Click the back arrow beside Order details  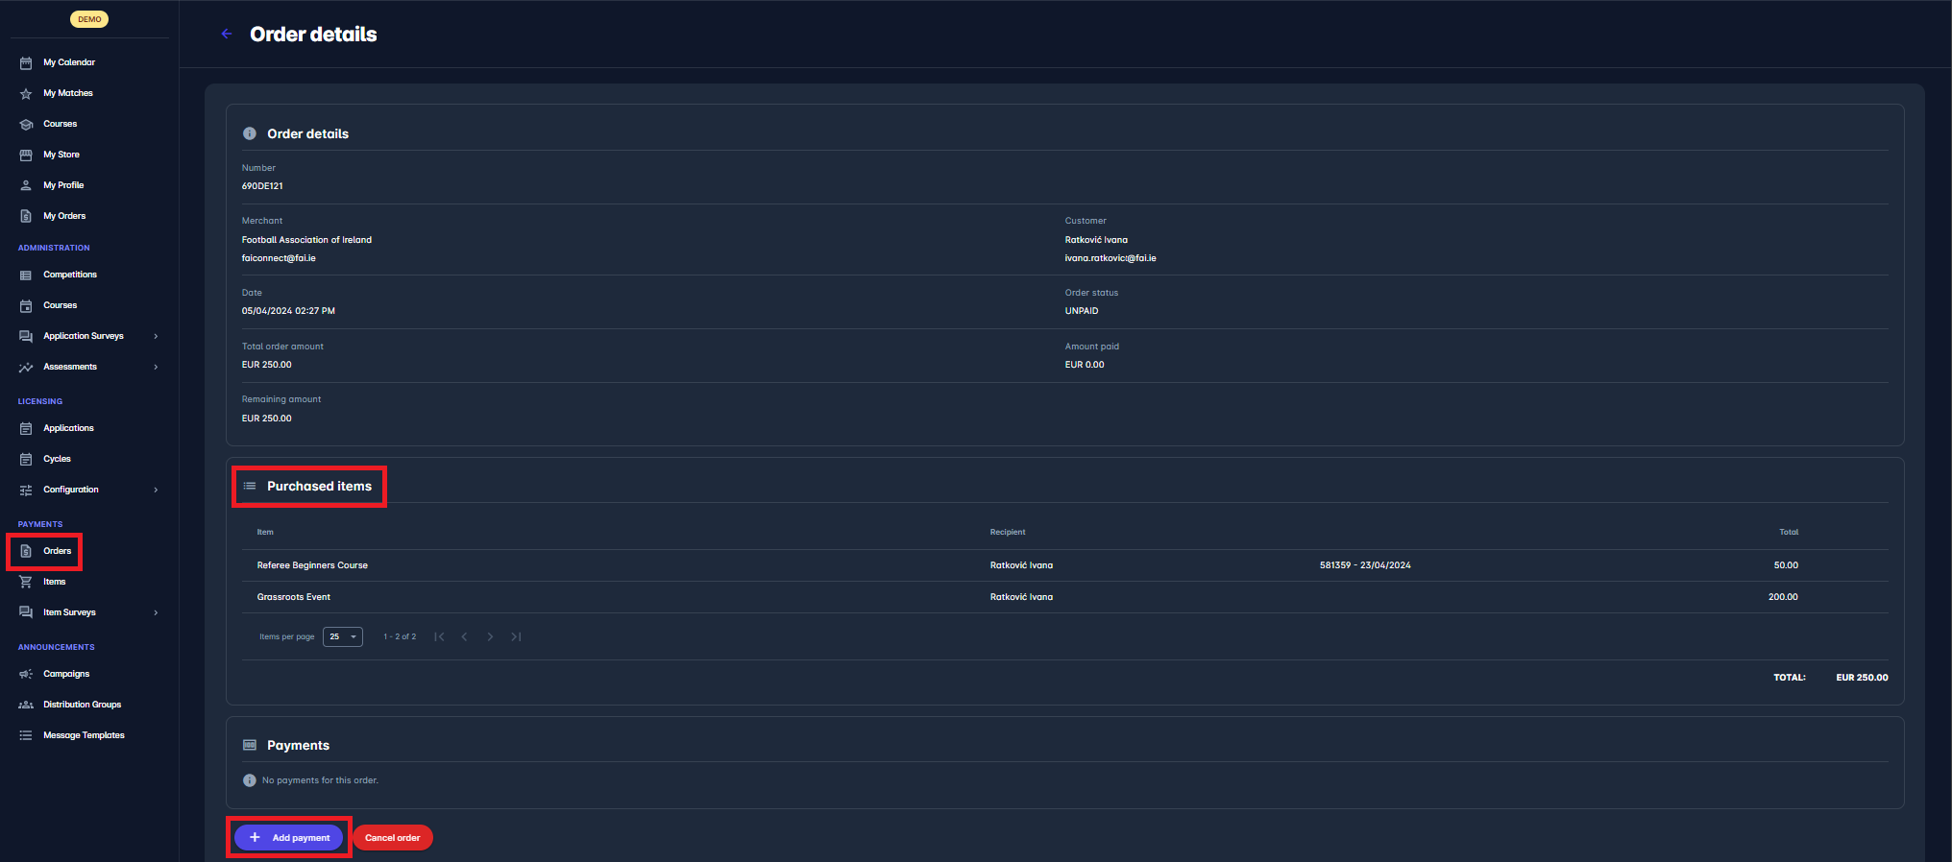(x=227, y=34)
